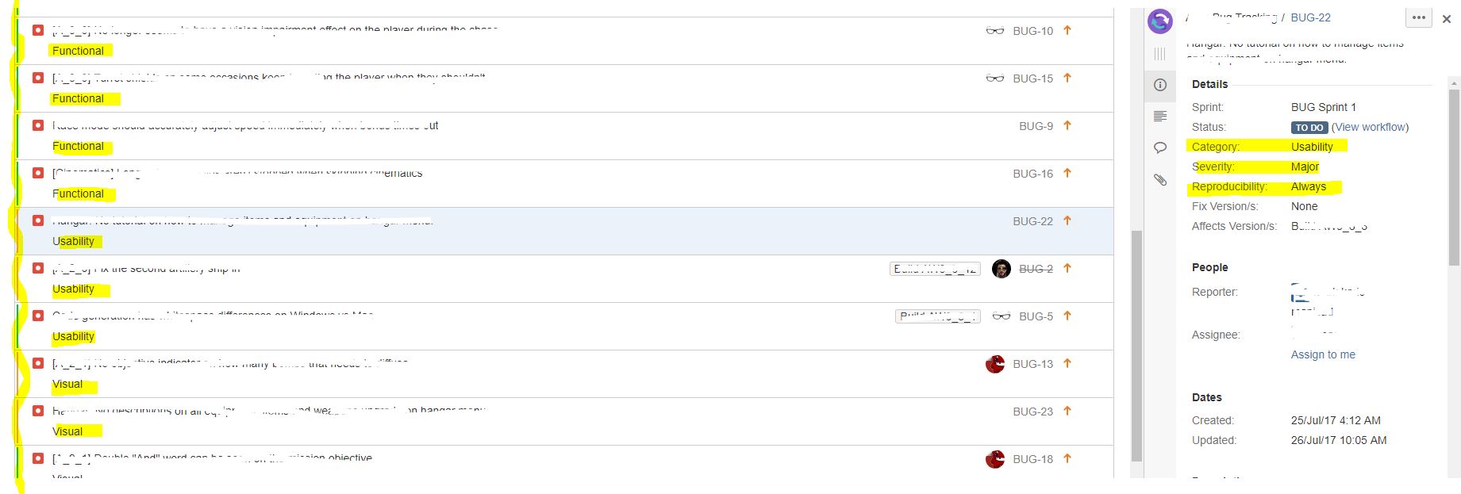Open issue BUG-10 from the backlog
The height and width of the screenshot is (494, 1461).
pos(1033,31)
